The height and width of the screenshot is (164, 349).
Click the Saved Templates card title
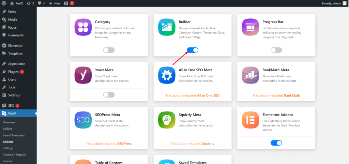click(x=193, y=162)
